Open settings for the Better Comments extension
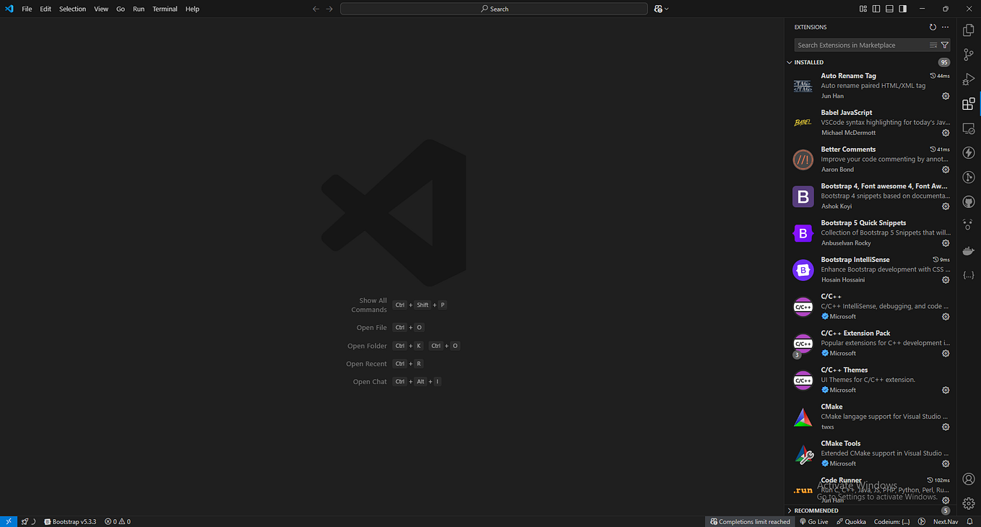 click(946, 169)
